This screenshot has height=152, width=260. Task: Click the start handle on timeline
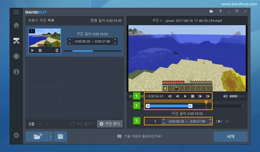pyautogui.click(x=148, y=106)
